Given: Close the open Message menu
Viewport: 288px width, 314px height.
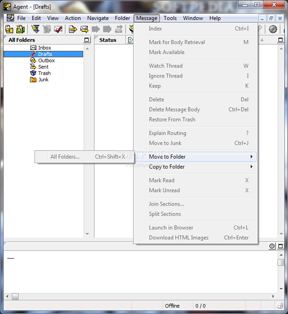Looking at the screenshot, I should pos(147,18).
